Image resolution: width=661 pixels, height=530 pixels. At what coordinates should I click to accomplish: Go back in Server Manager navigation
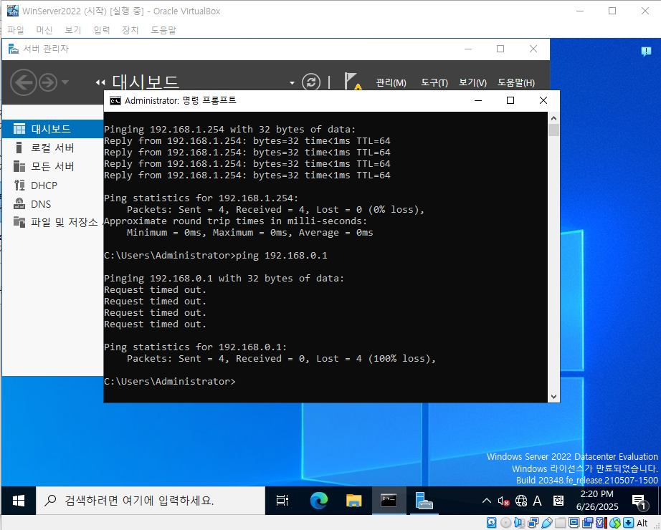tap(23, 82)
